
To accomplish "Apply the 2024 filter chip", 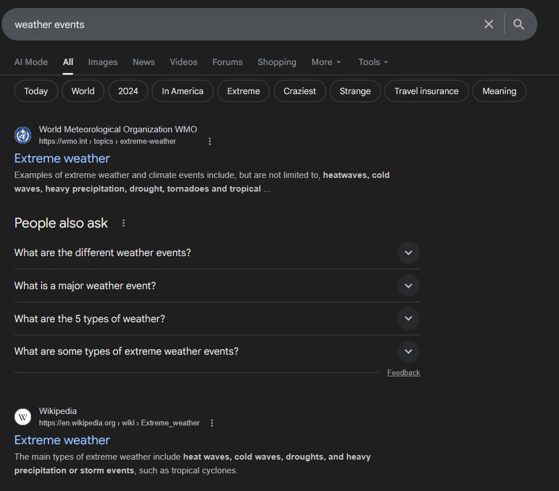I will [x=128, y=91].
